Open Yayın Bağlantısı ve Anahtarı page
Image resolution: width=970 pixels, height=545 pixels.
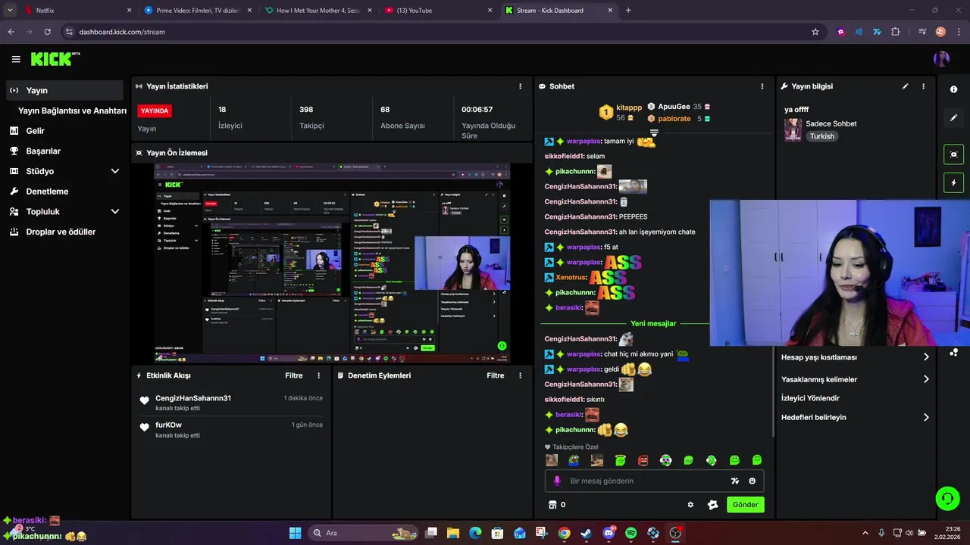tap(72, 111)
